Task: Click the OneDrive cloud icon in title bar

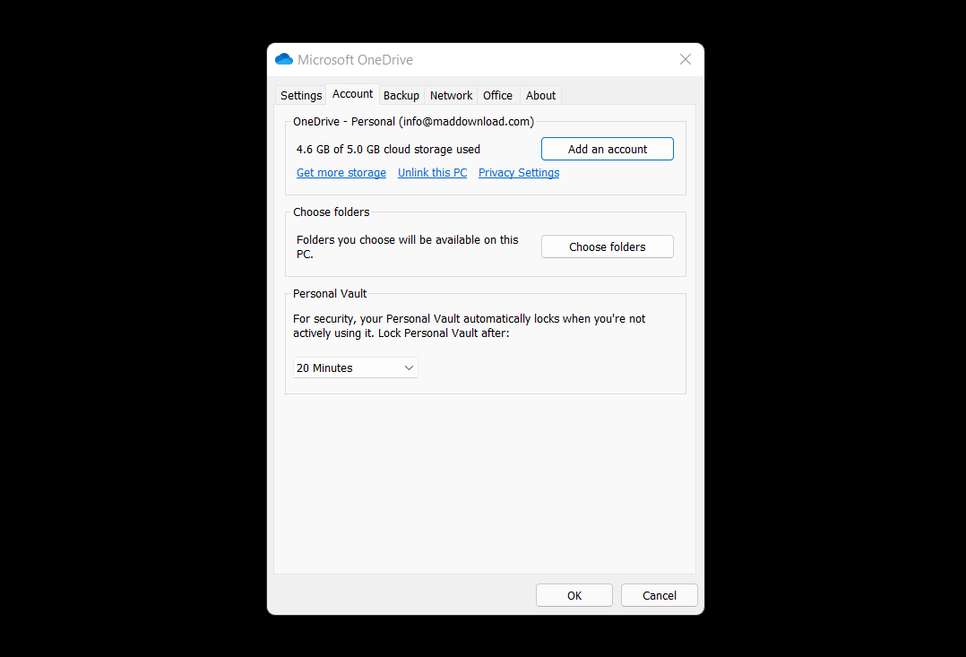Action: 284,59
